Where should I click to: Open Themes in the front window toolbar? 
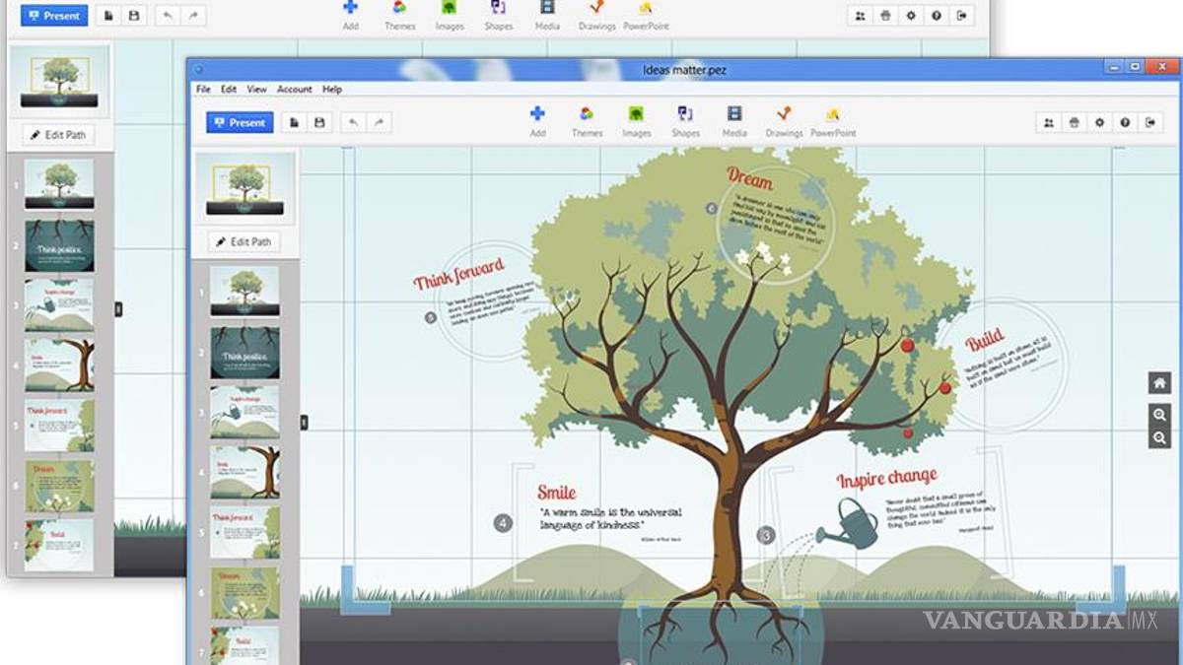point(587,114)
